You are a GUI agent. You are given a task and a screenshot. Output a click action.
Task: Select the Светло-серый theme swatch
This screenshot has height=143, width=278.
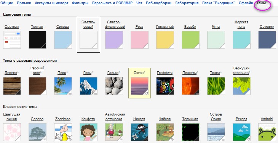[88, 40]
